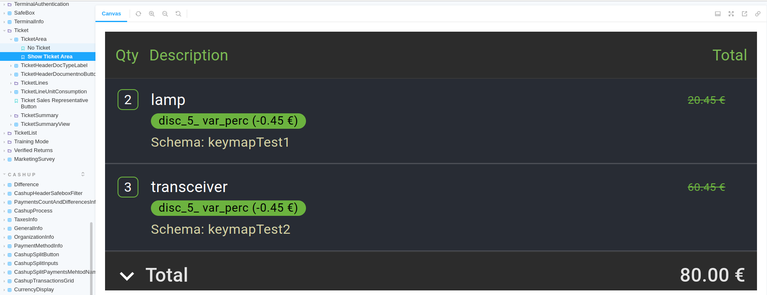
Task: Reset the canvas zoom level
Action: click(x=178, y=14)
